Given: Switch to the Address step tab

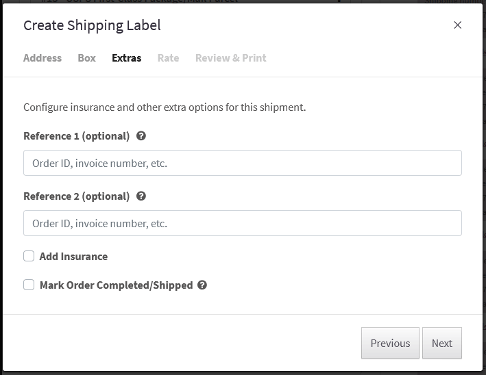Looking at the screenshot, I should 42,58.
